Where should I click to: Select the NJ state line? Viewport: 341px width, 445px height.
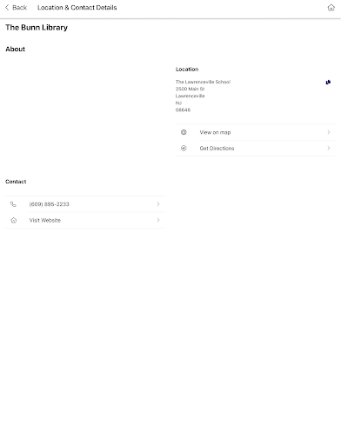(x=178, y=103)
